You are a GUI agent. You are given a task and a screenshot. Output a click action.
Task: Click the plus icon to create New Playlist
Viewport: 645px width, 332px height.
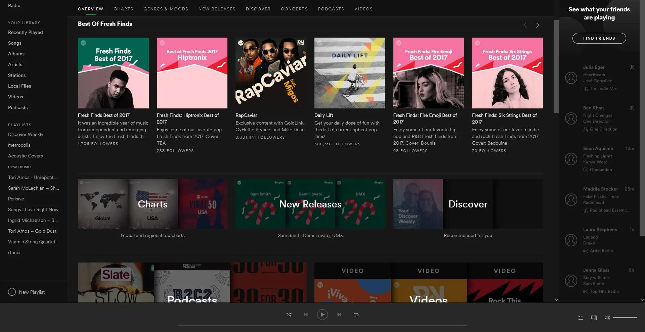point(12,292)
